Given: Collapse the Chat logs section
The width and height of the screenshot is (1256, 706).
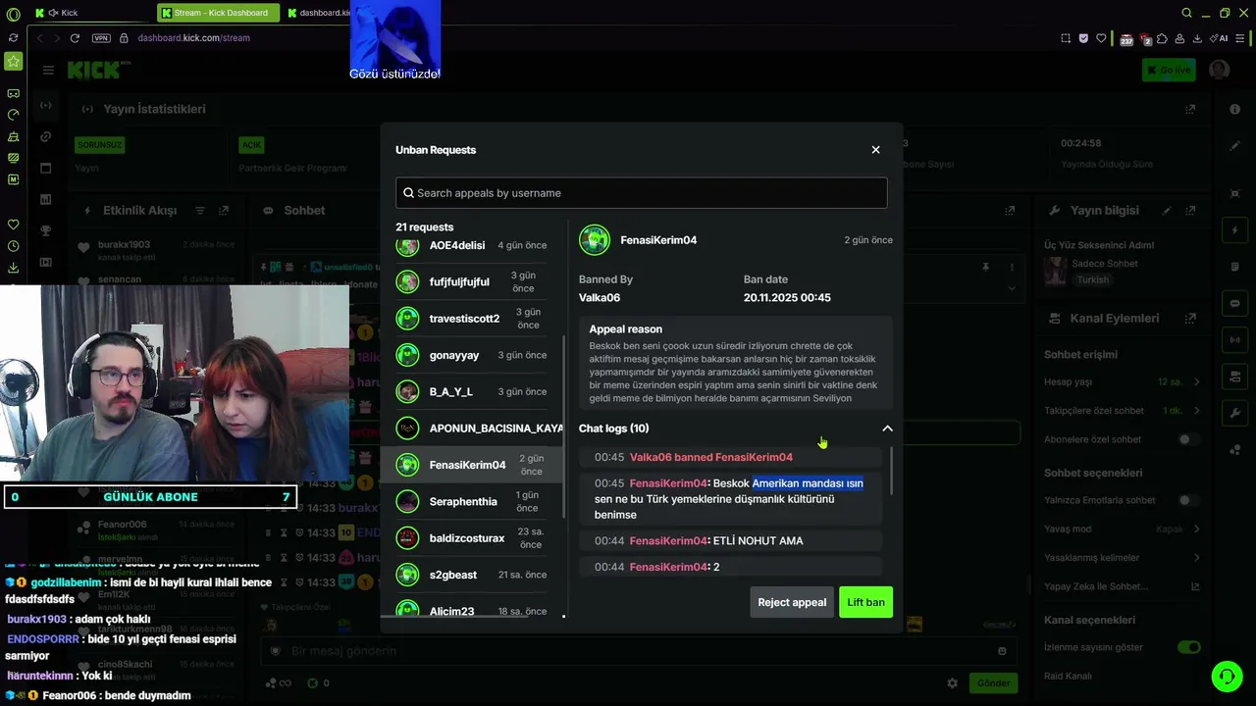Looking at the screenshot, I should [887, 429].
